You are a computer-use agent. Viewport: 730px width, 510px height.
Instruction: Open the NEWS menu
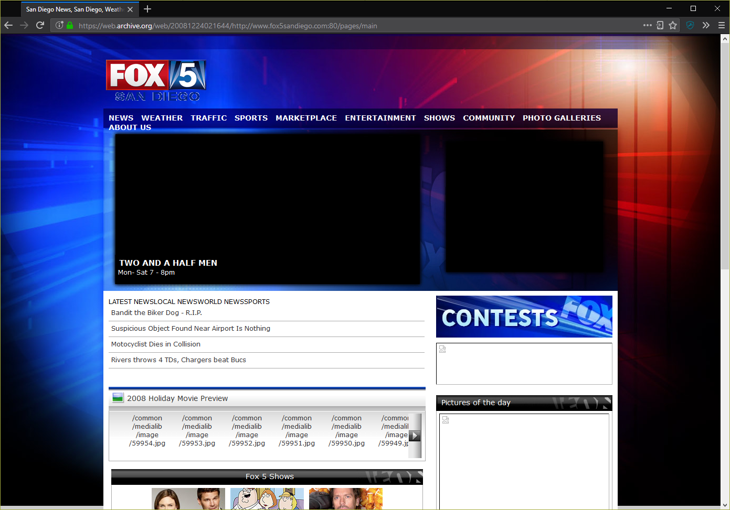coord(121,118)
